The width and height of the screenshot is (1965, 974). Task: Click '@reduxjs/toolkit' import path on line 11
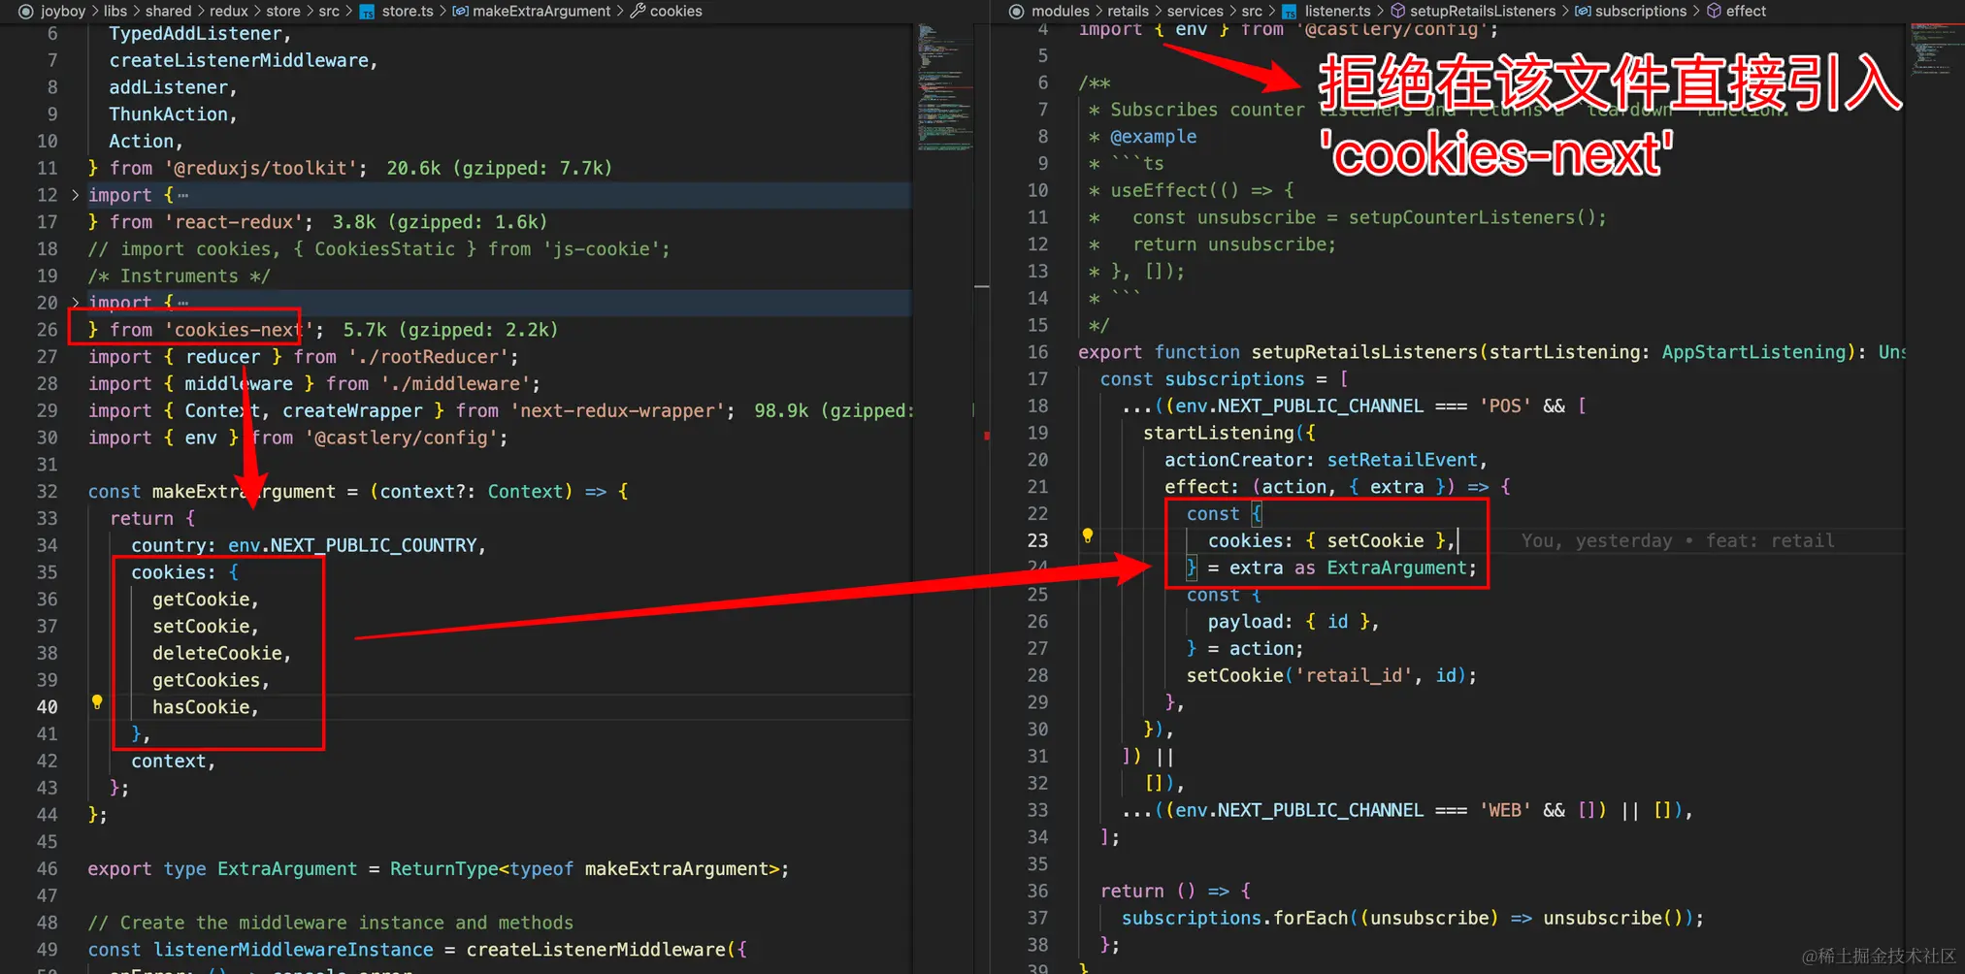266,169
